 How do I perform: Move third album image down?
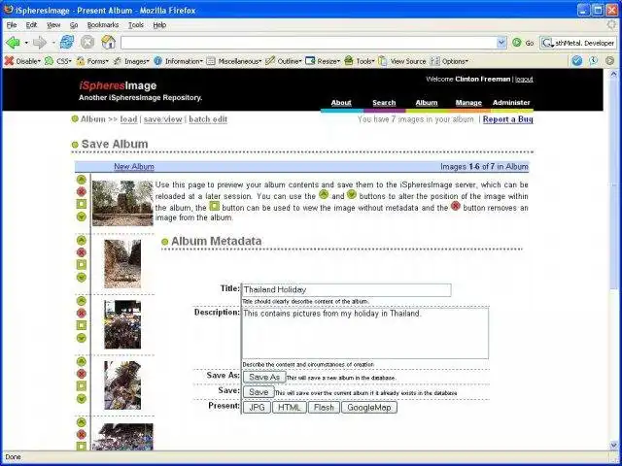(x=82, y=338)
